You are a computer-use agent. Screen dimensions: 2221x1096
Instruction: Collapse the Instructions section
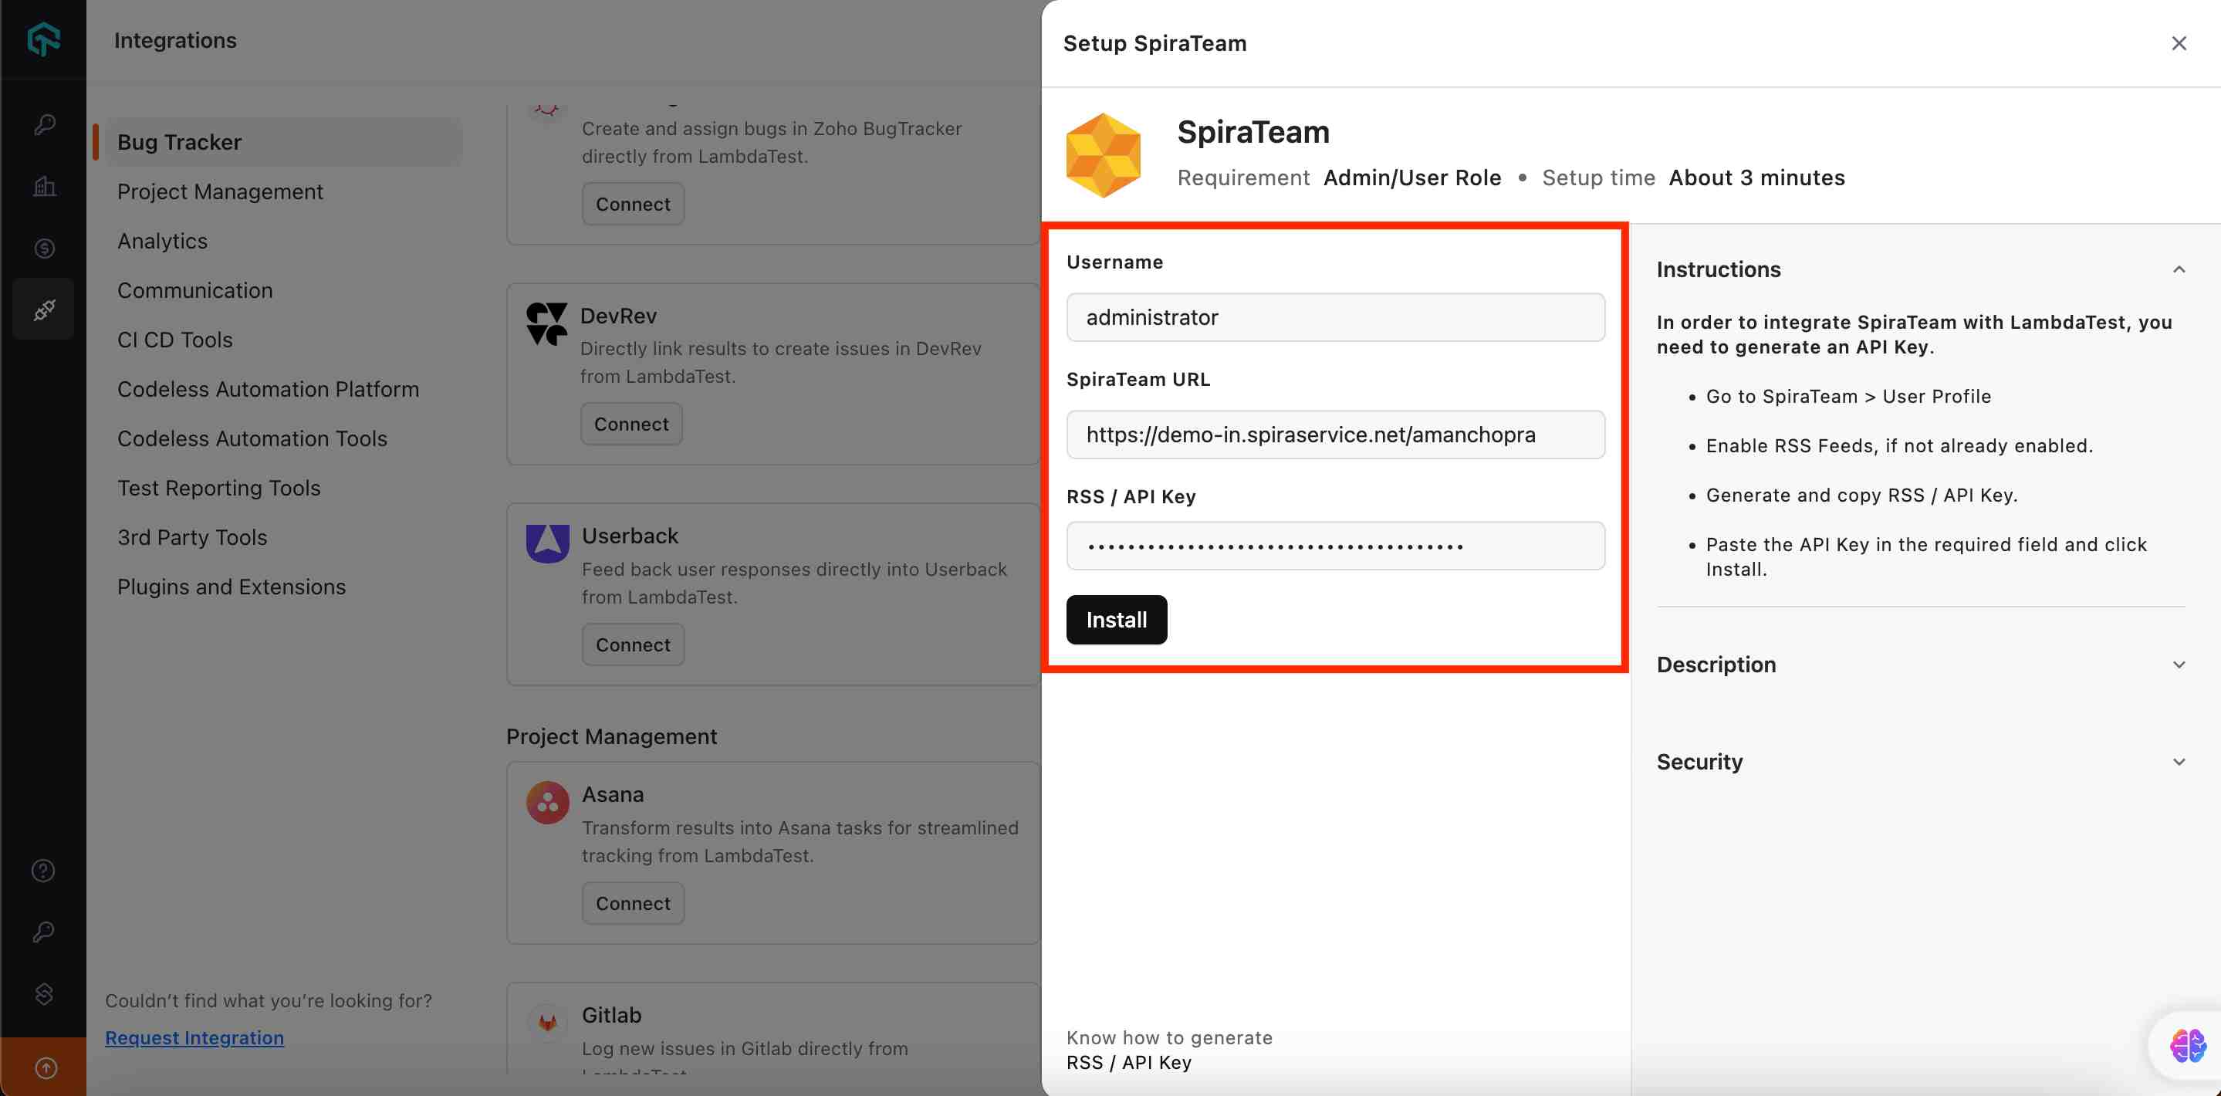(x=2178, y=270)
